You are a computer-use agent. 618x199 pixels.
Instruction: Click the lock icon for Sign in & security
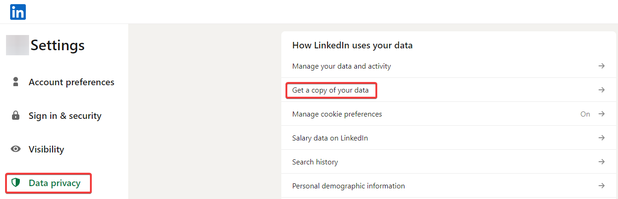coord(16,116)
